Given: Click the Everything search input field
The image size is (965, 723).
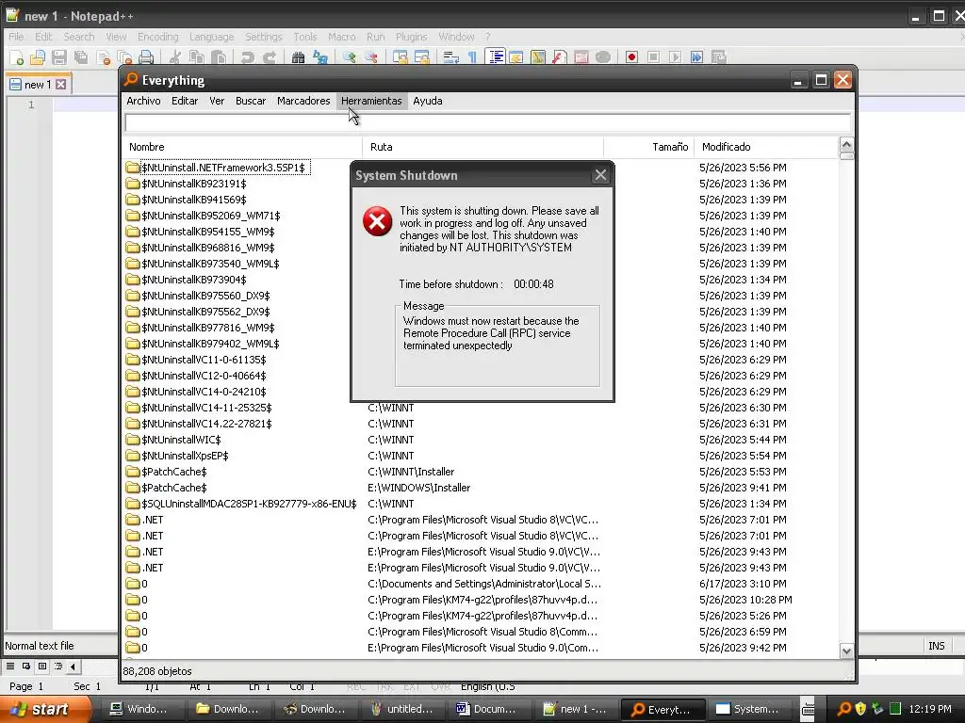Looking at the screenshot, I should pyautogui.click(x=487, y=123).
